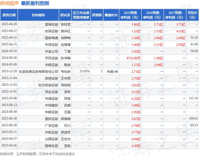The image size is (199, 156).
Task: Click the 2026预测净利润 column header
Action: coord(153,15)
